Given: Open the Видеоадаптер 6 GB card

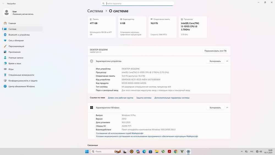Looking at the screenshot, I should 132,27.
